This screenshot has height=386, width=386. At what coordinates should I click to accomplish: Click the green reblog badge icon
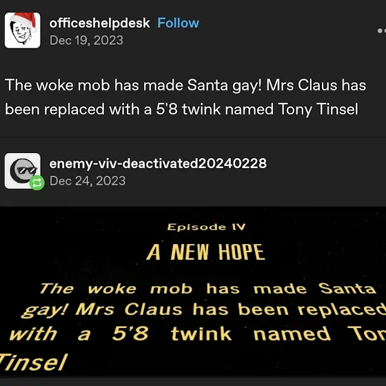tap(37, 183)
